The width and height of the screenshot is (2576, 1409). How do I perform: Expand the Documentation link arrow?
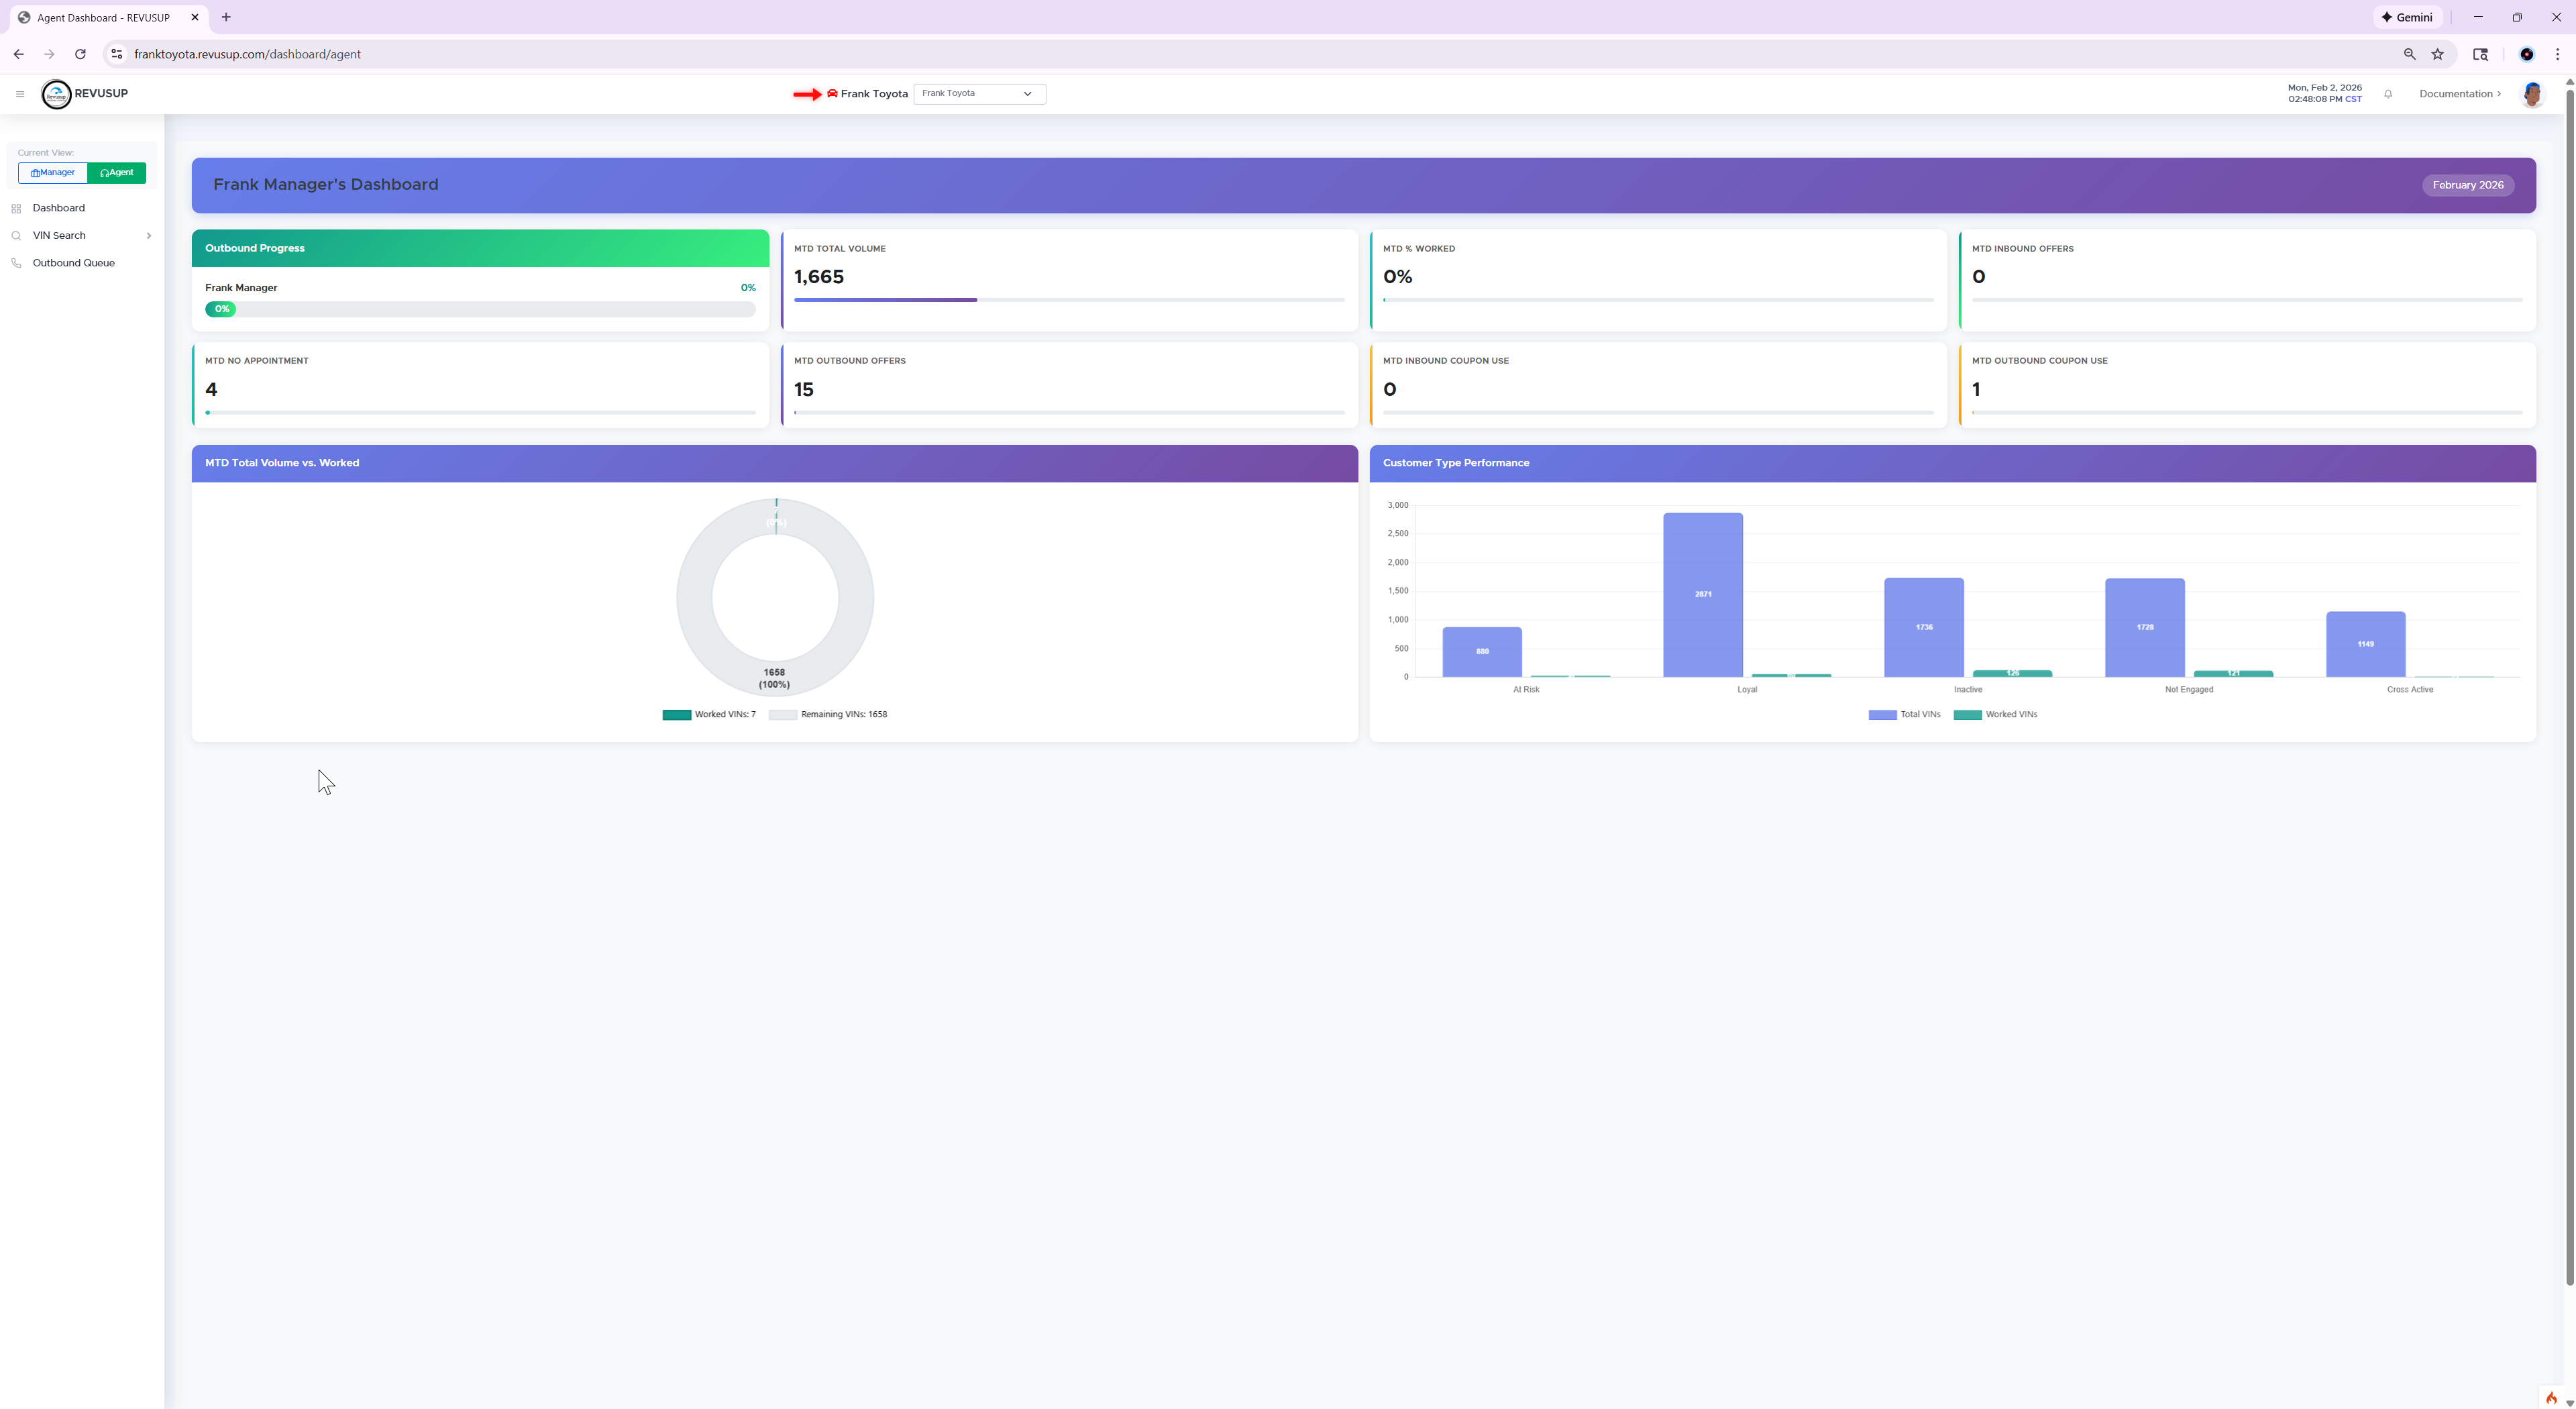click(x=2498, y=93)
